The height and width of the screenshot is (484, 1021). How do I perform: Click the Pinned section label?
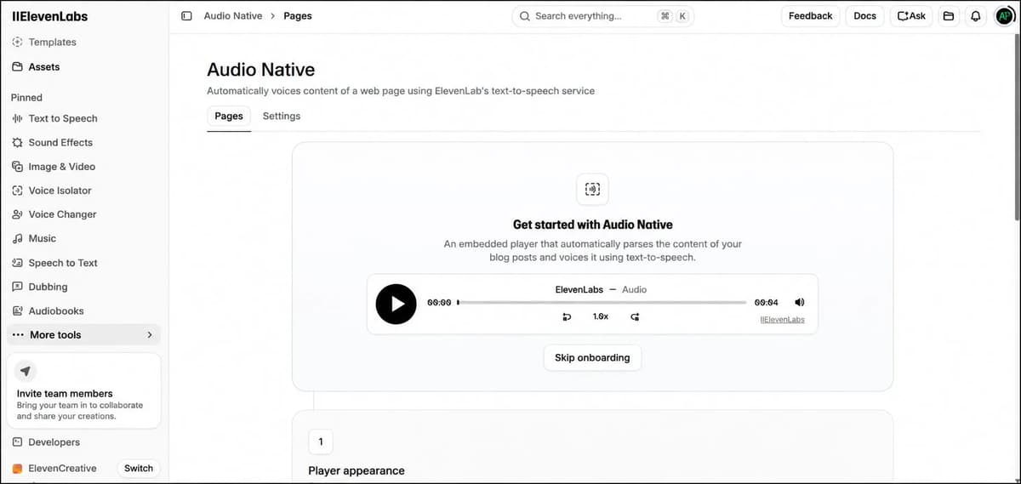click(26, 98)
